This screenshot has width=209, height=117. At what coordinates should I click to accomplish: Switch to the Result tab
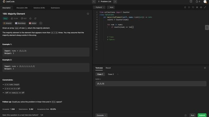[x=108, y=68]
